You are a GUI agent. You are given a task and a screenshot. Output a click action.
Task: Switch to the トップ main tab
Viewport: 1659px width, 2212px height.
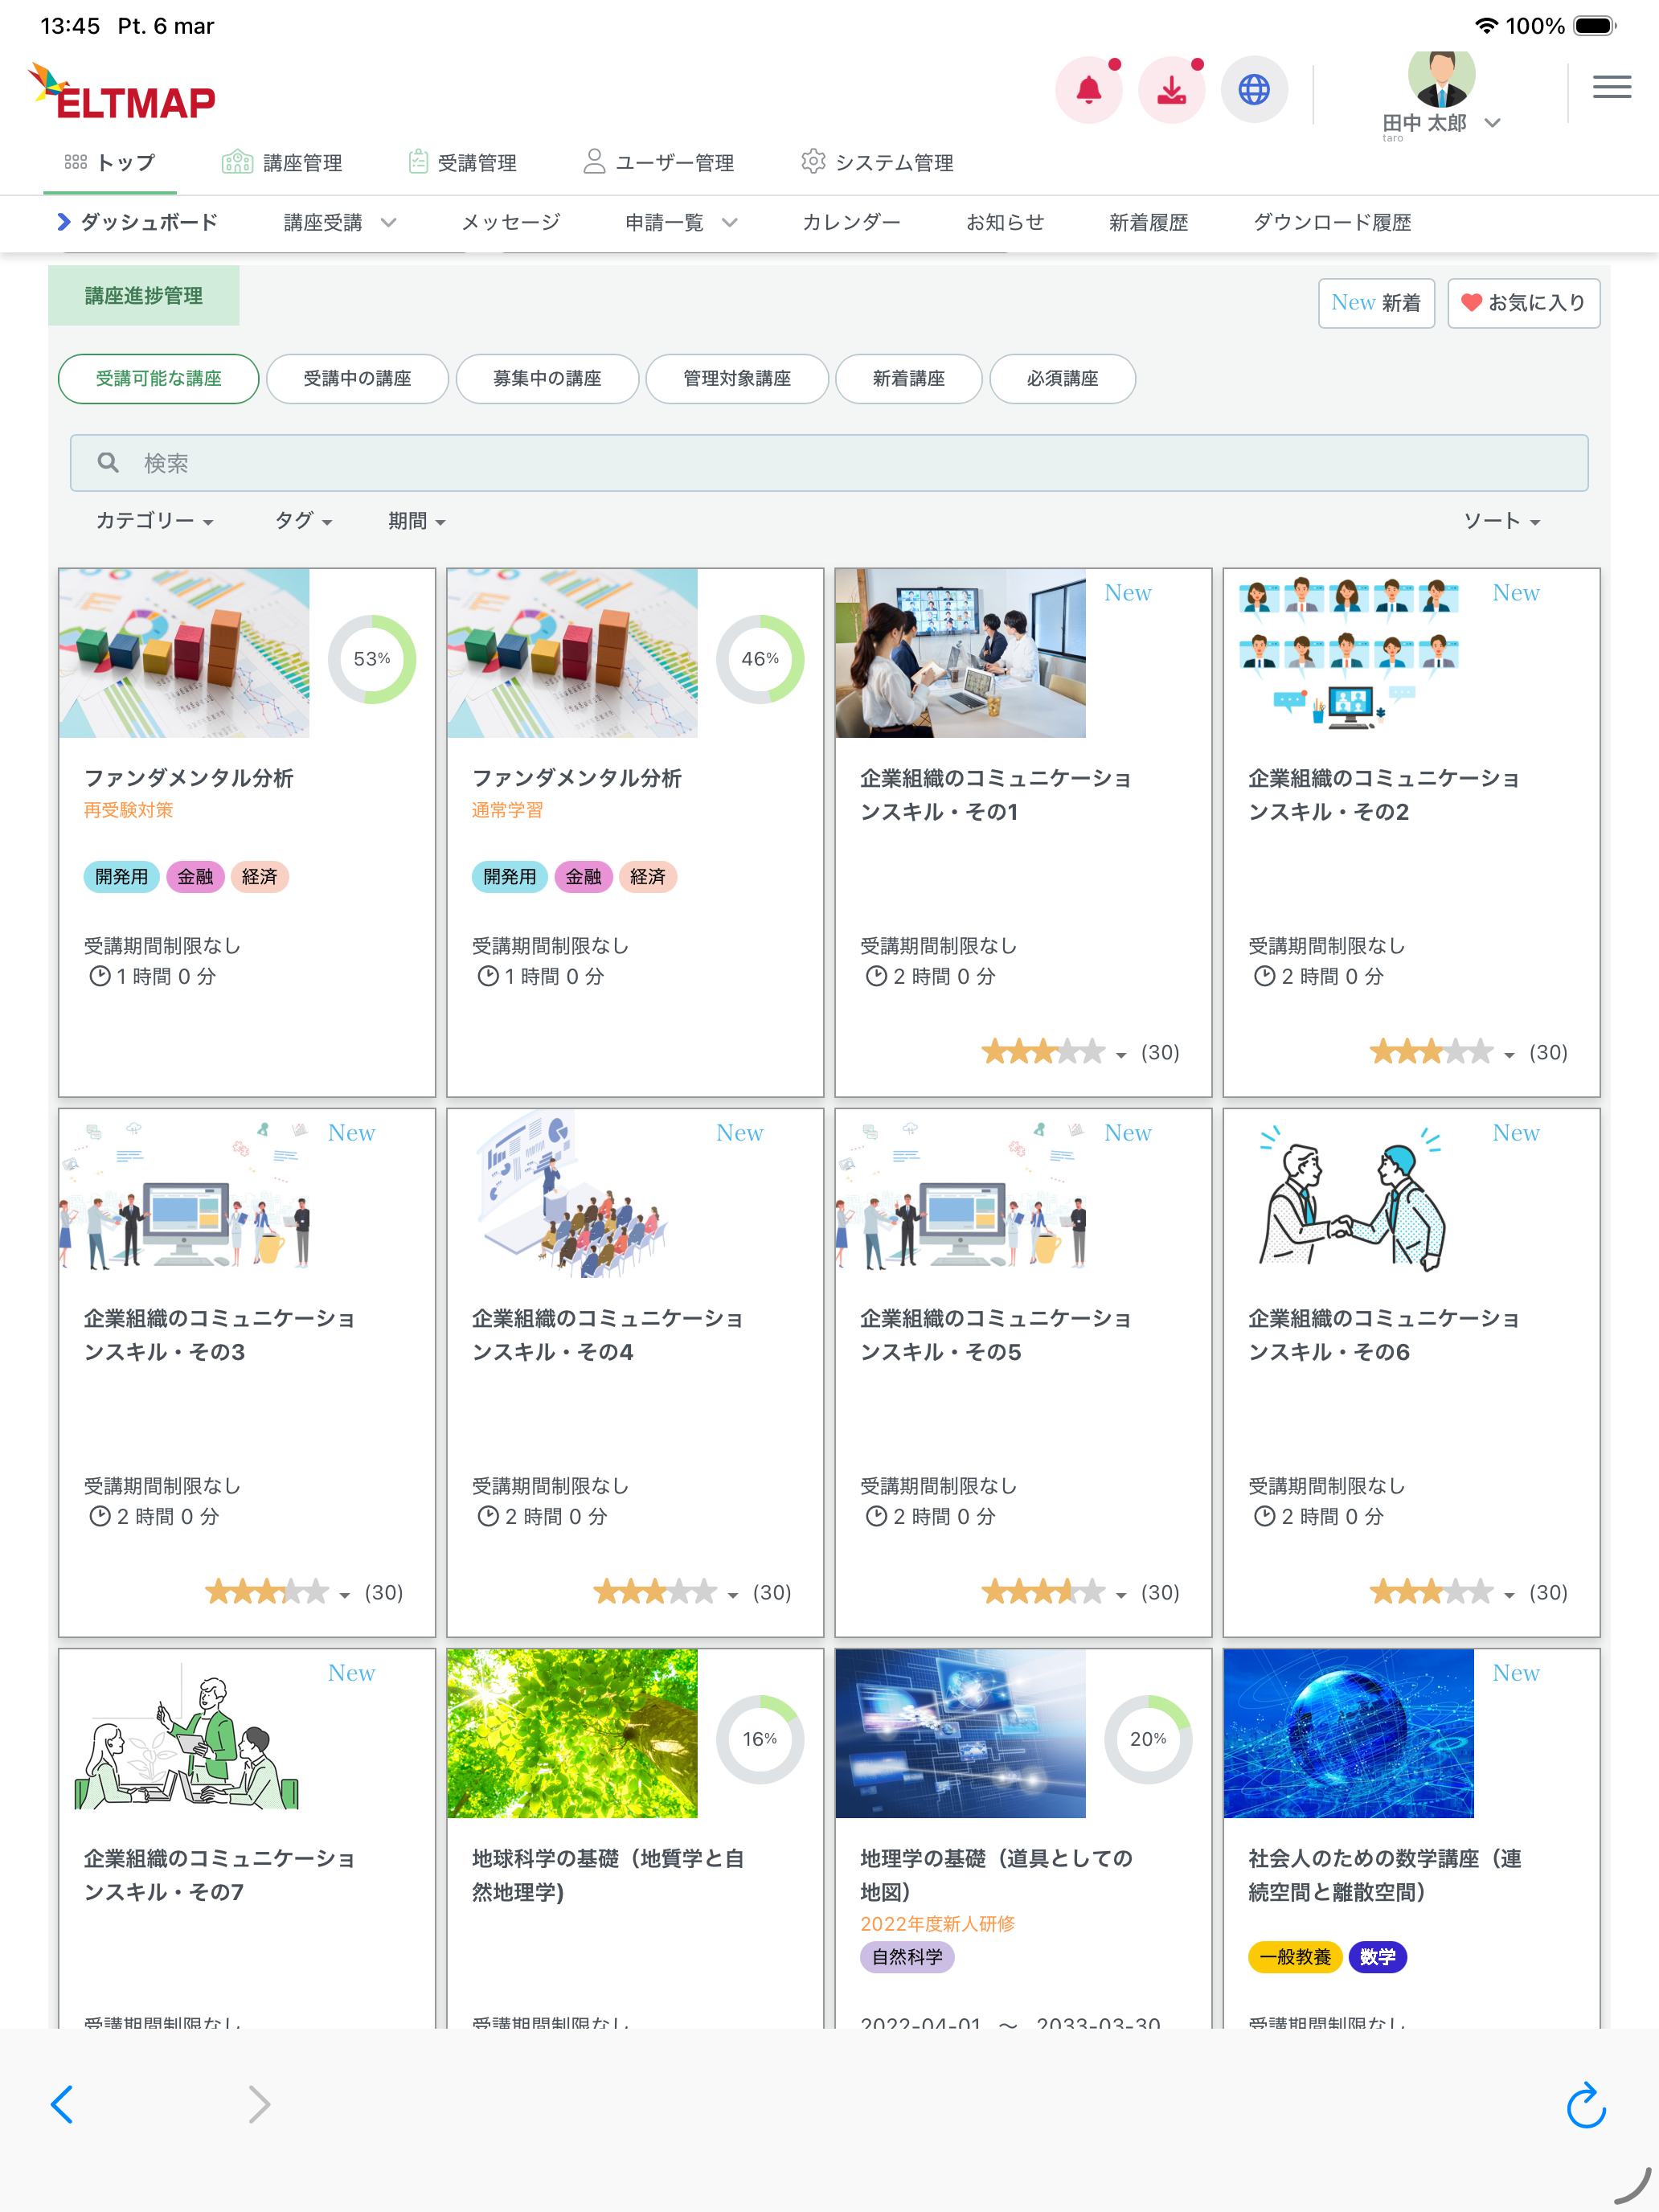tap(110, 162)
